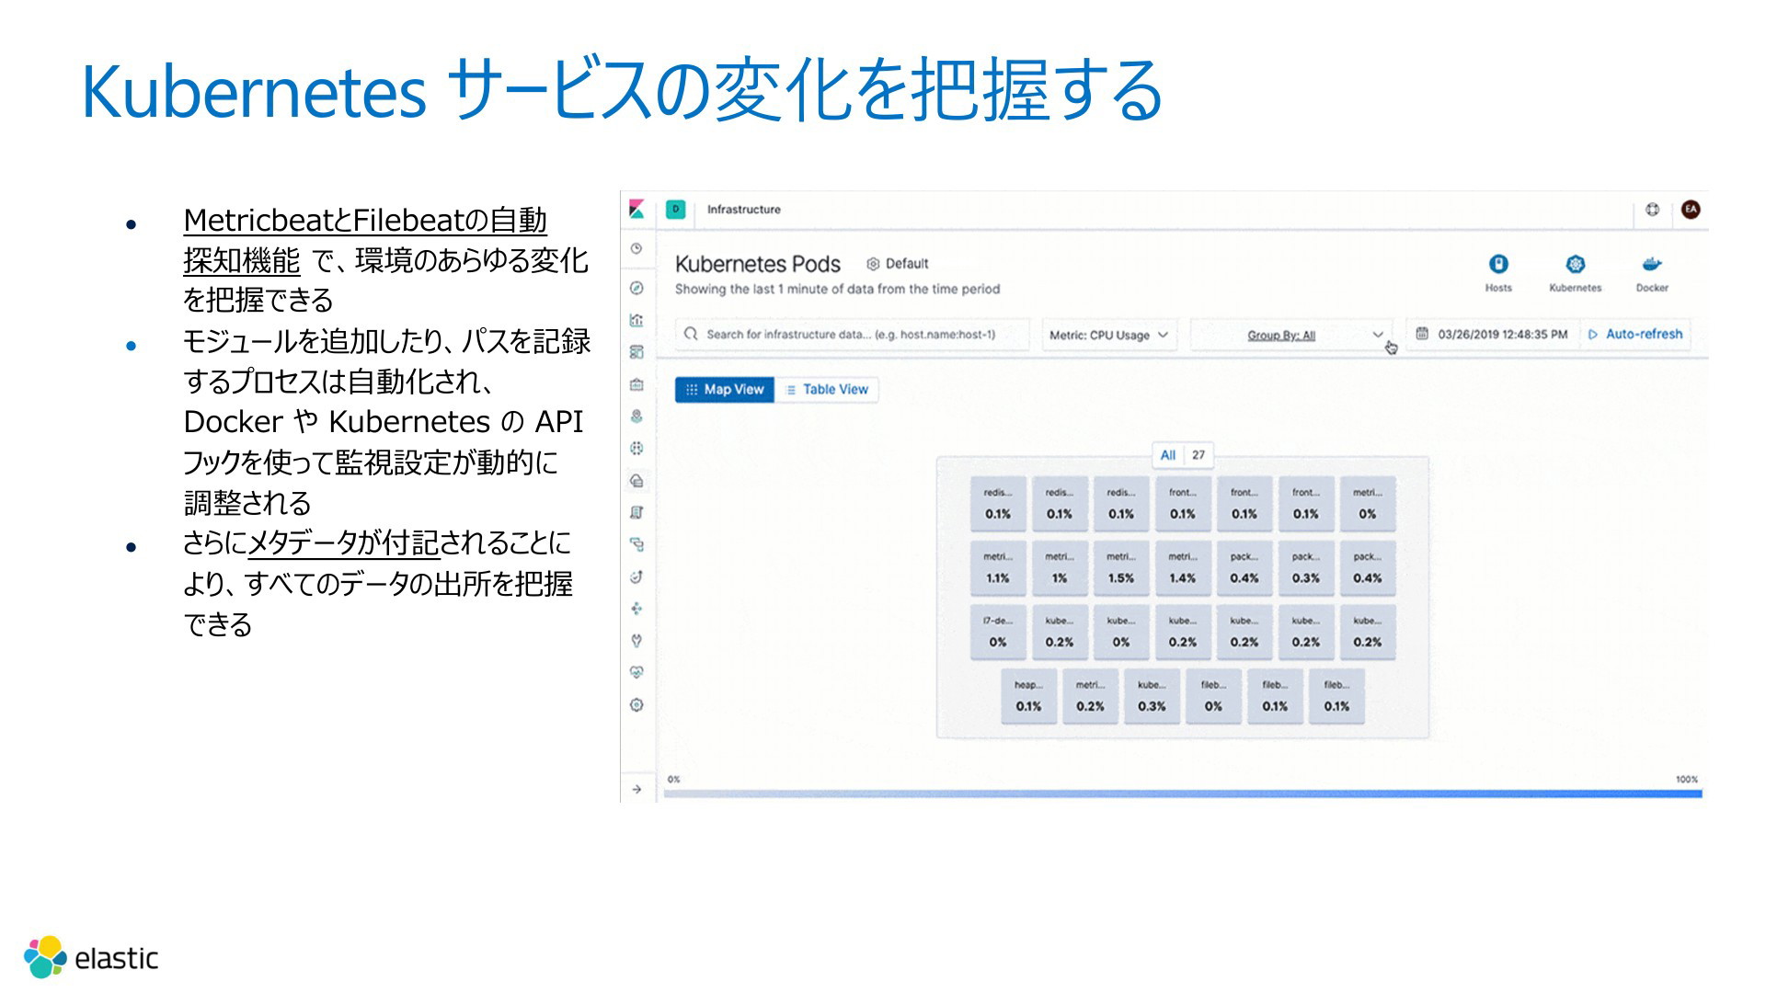
Task: Open the Maps pin icon in the sidebar
Action: (x=636, y=417)
